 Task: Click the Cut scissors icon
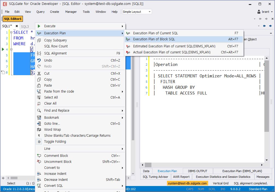pyautogui.click(x=39, y=74)
